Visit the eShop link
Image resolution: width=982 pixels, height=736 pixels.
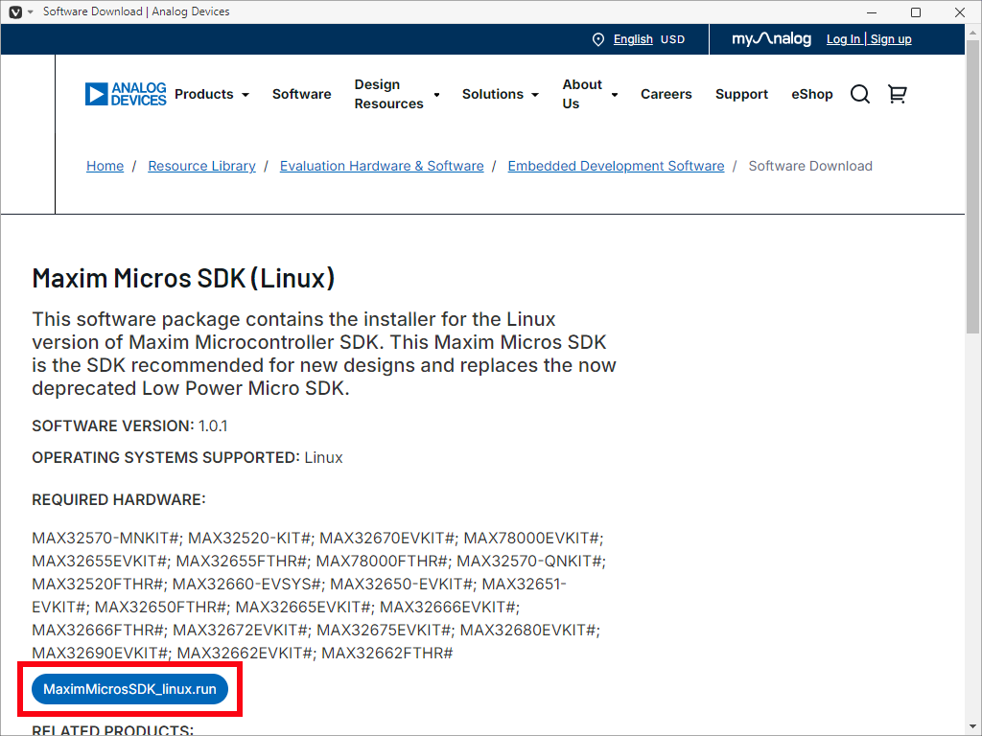(811, 94)
